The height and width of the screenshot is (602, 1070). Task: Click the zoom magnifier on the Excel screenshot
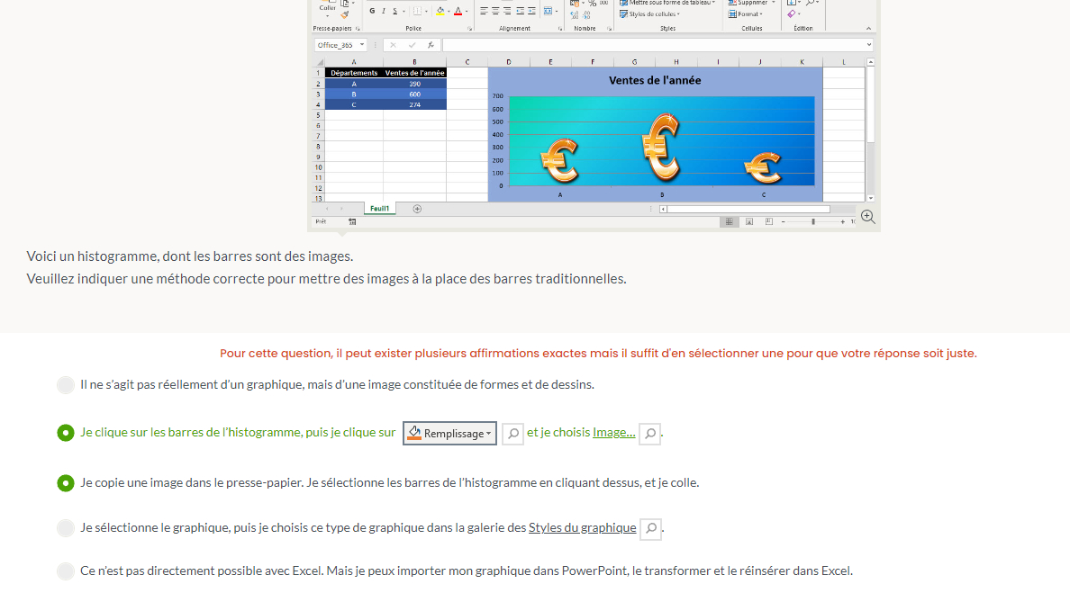(867, 217)
